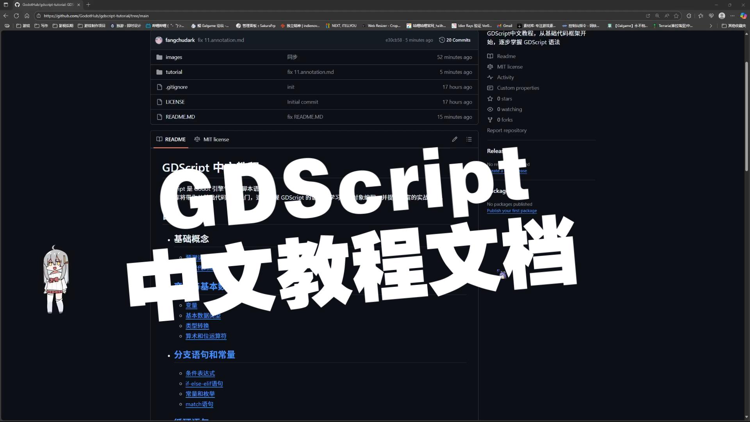Open the app share icon in address bar
Image resolution: width=750 pixels, height=422 pixels.
point(648,16)
